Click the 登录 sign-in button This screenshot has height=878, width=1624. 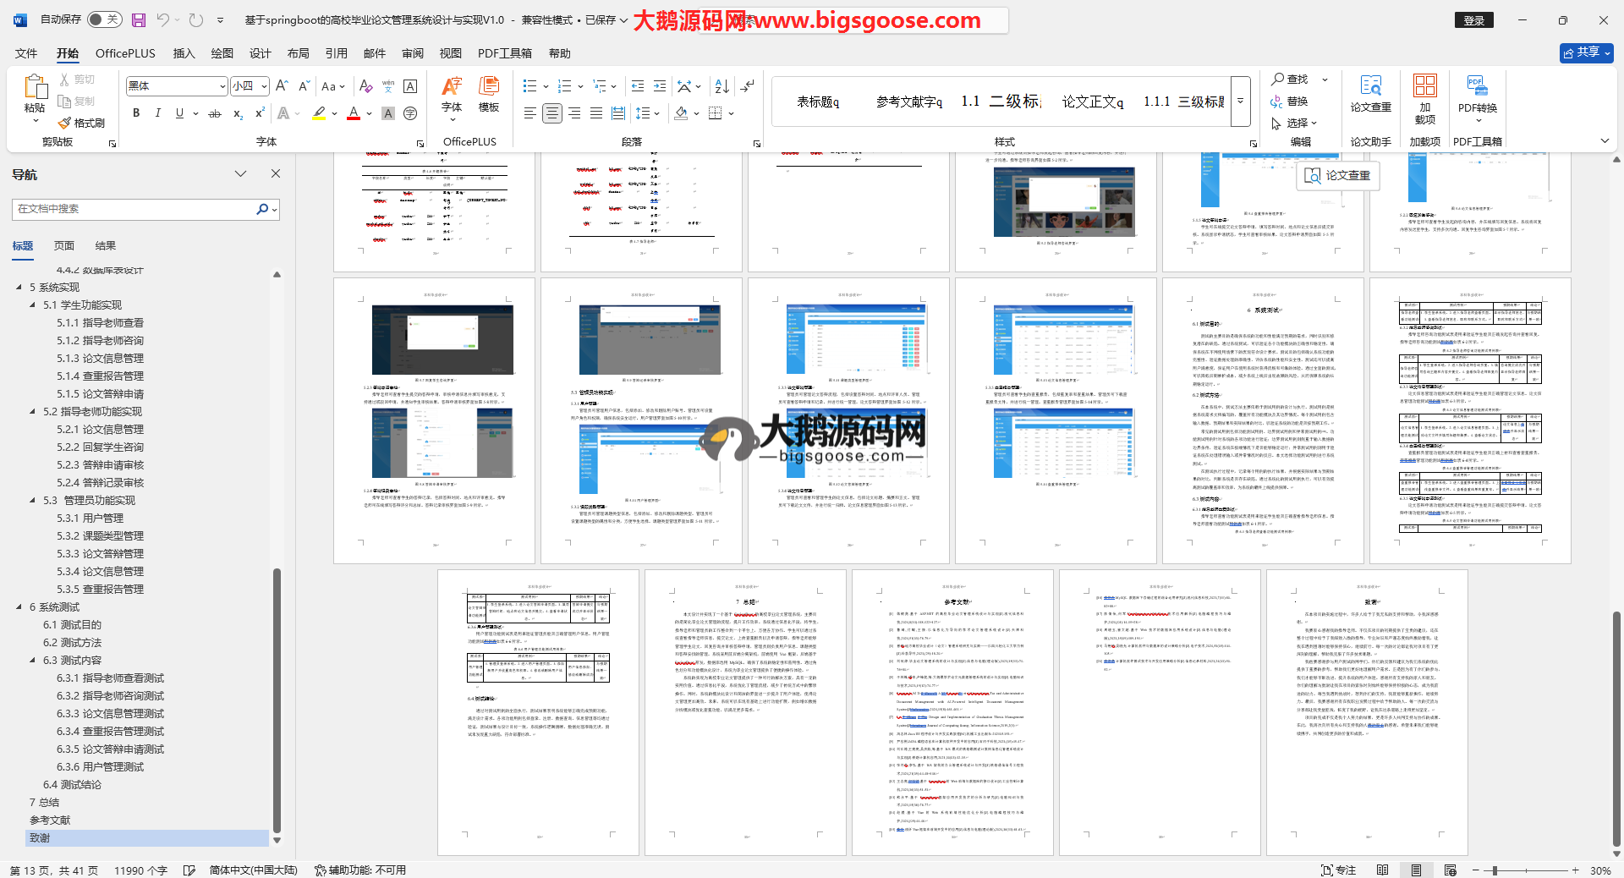click(1473, 20)
